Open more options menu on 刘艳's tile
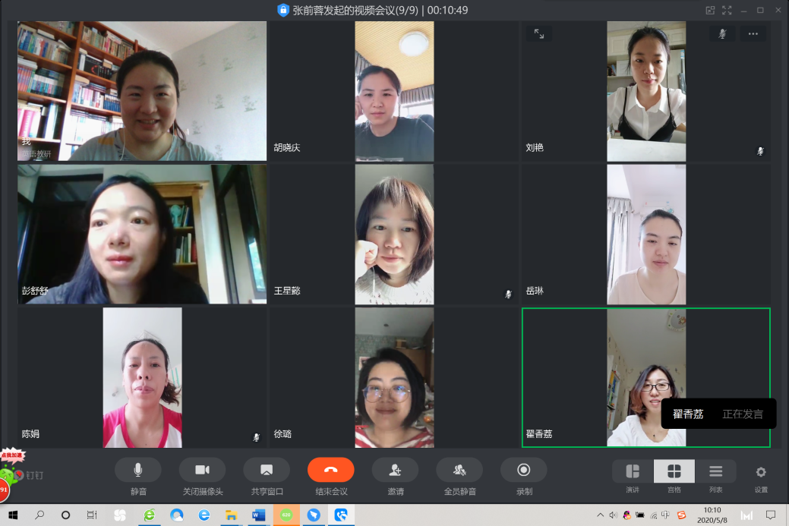789x526 pixels. 753,33
